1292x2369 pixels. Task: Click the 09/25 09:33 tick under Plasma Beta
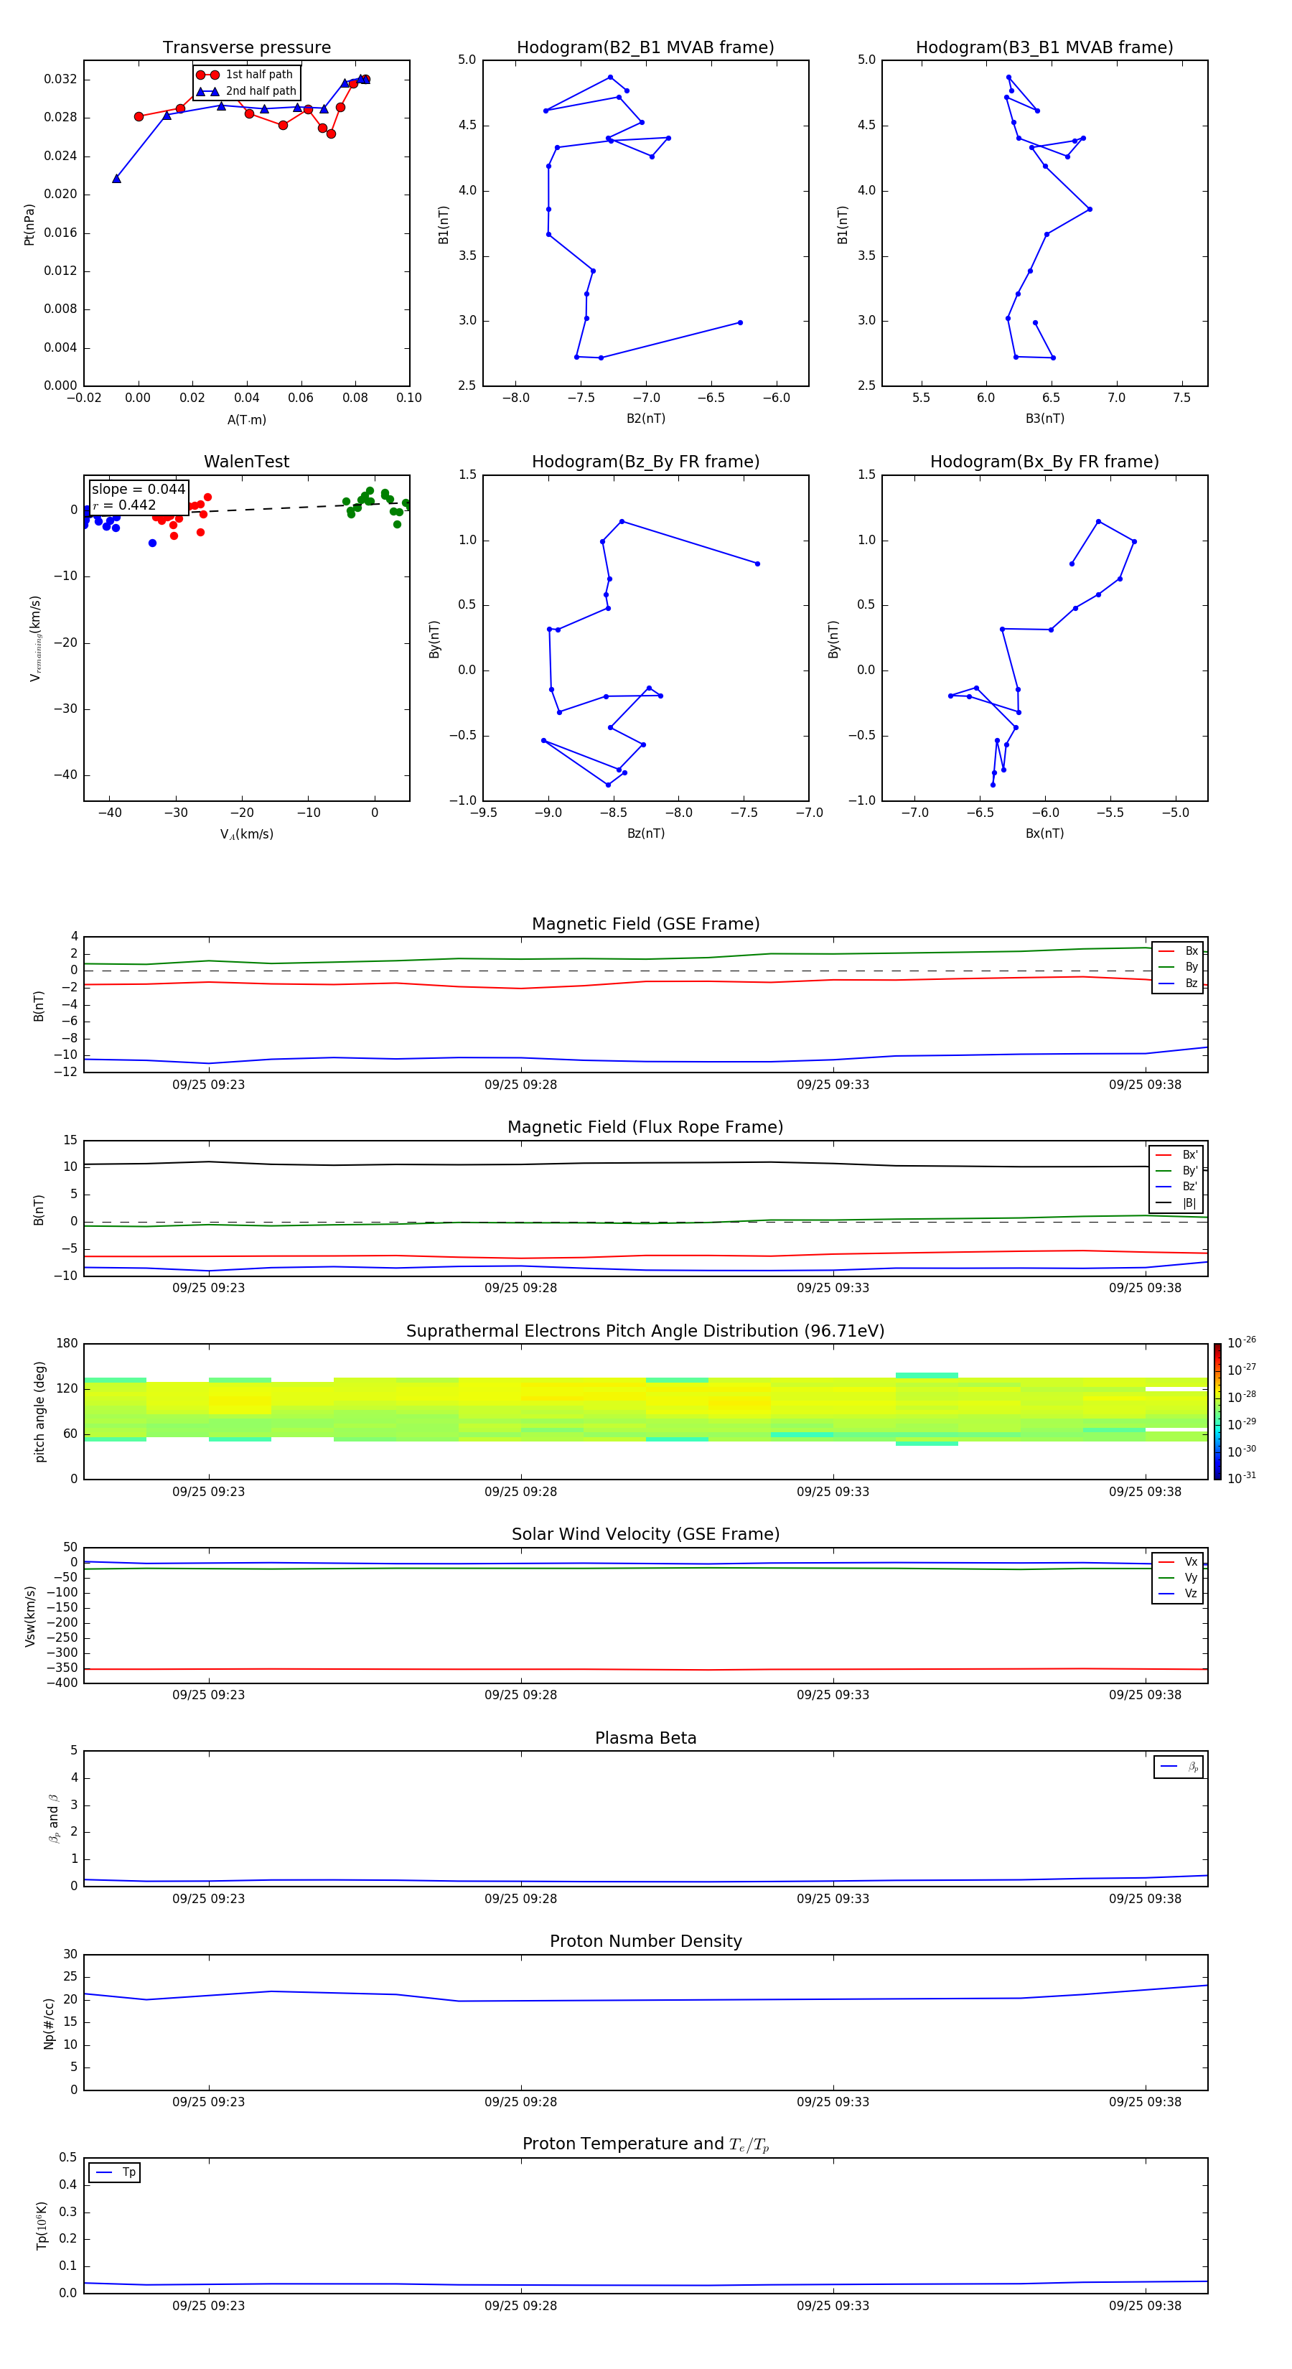(833, 1898)
